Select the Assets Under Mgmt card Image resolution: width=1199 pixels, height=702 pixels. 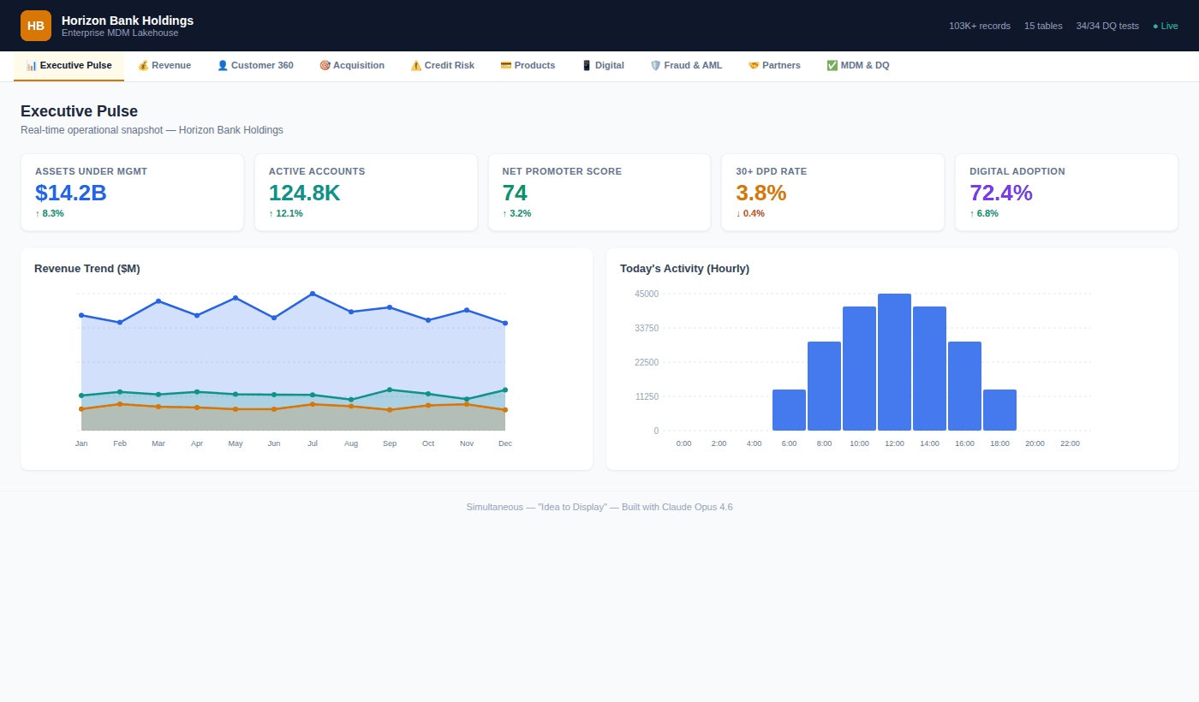pyautogui.click(x=132, y=193)
